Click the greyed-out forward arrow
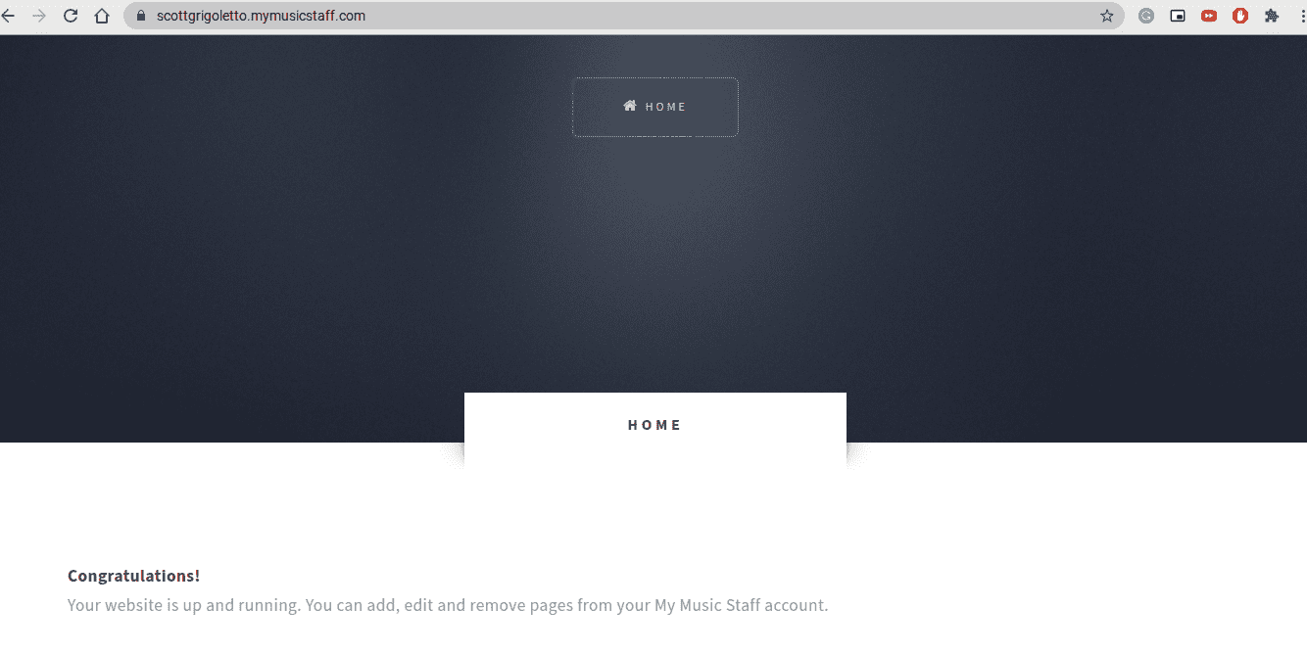This screenshot has height=655, width=1307. tap(39, 16)
